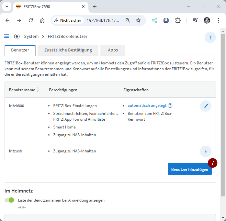This screenshot has height=221, width=226.
Task: Switch to the Apps tab
Action: point(113,50)
